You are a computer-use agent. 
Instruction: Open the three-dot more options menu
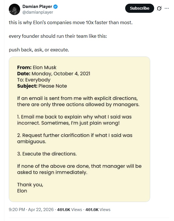167,8
